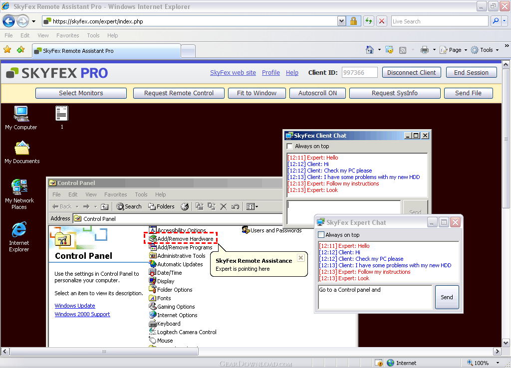
Task: Click the status bar pop-up blocker icon
Action: (379, 363)
